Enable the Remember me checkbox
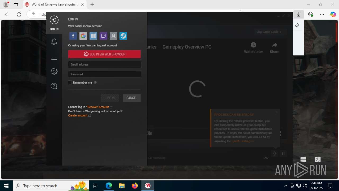The height and width of the screenshot is (191, 339). 70,83
